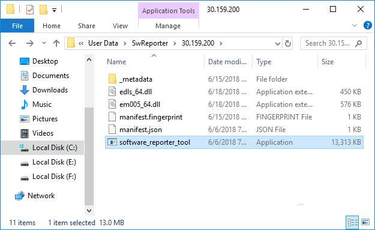Expand the chevron after User Data
This screenshot has width=375, height=230.
click(x=125, y=44)
